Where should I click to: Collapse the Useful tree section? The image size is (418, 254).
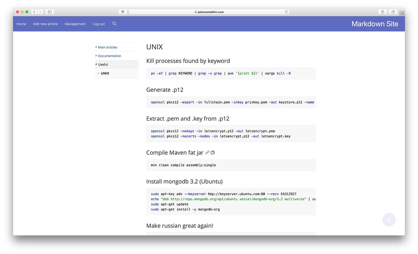coord(117,64)
